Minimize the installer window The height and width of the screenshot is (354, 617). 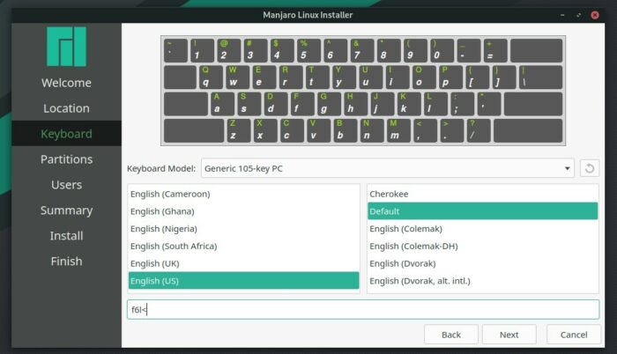point(562,15)
